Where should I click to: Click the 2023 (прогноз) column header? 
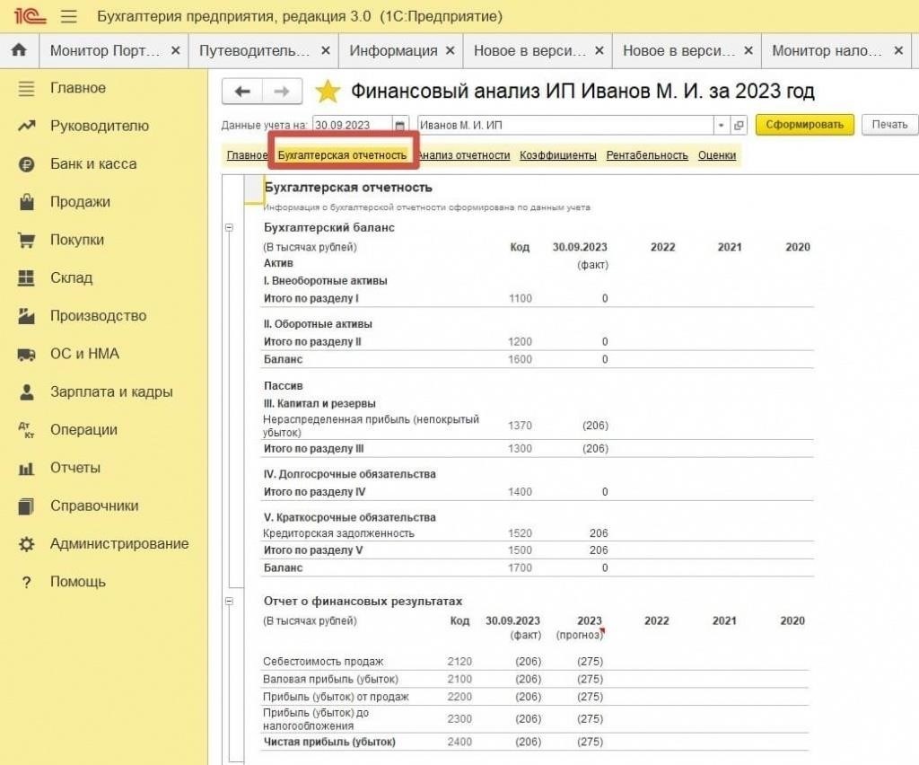tap(581, 628)
